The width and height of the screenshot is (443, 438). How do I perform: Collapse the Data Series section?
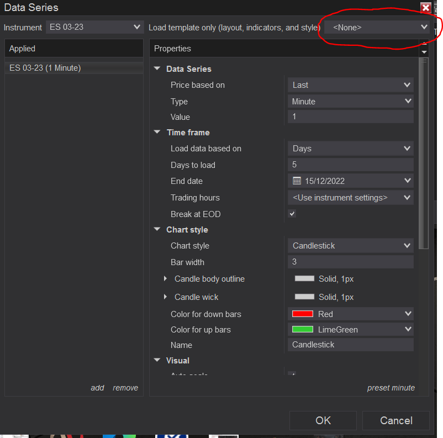(x=157, y=68)
